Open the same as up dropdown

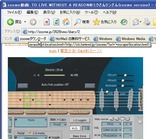point(112,130)
